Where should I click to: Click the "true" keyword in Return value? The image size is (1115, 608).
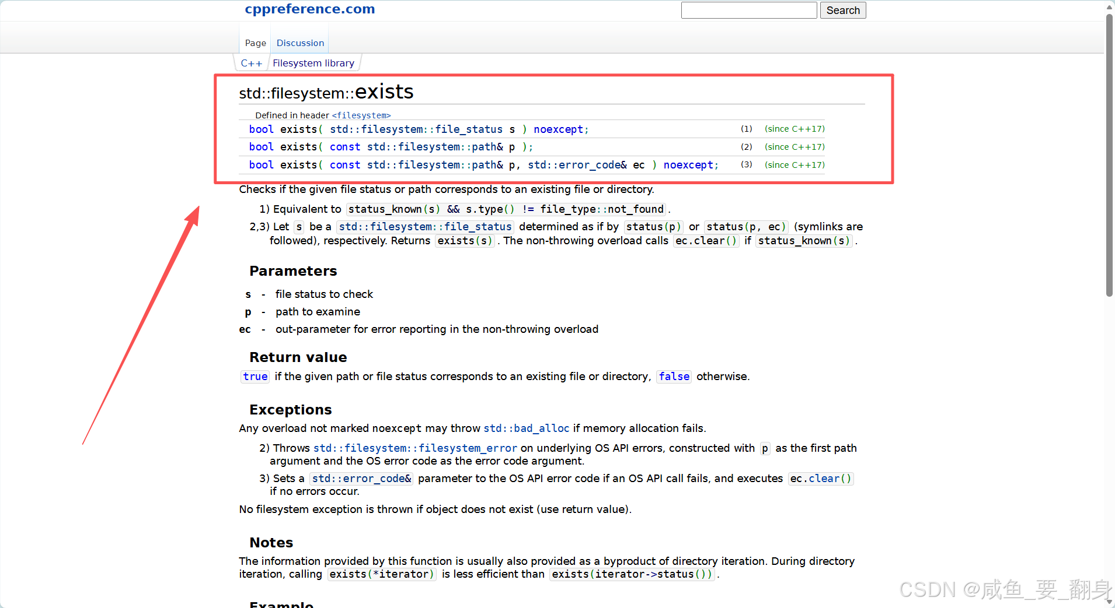point(255,377)
